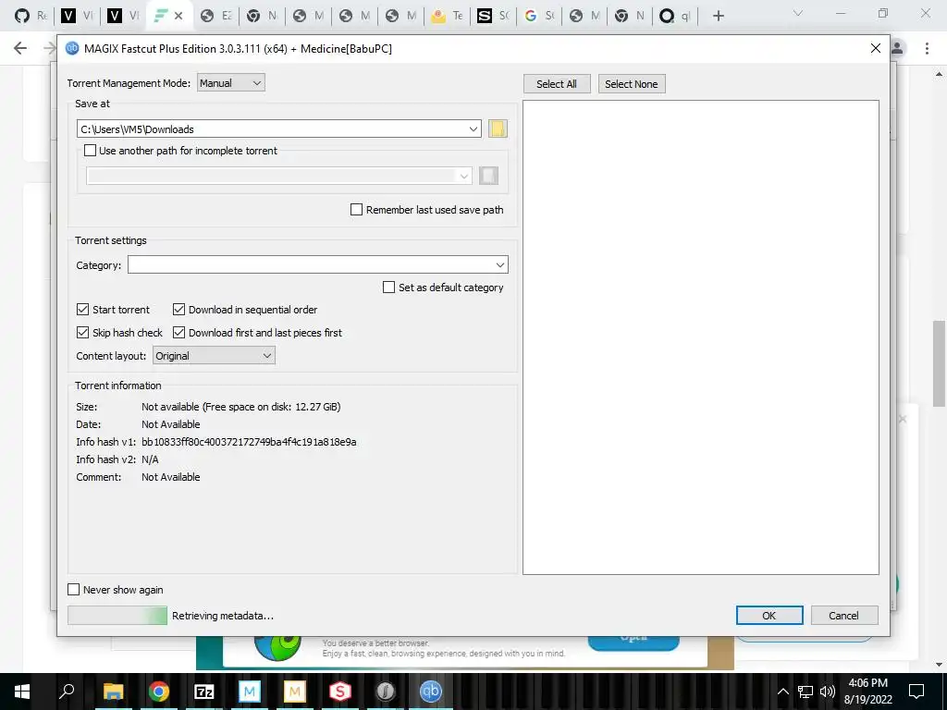Open the Chrome tab search chevron
947x710 pixels.
[x=798, y=13]
